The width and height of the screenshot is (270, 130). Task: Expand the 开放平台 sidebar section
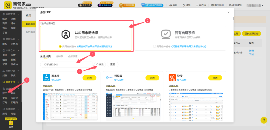click(x=18, y=82)
